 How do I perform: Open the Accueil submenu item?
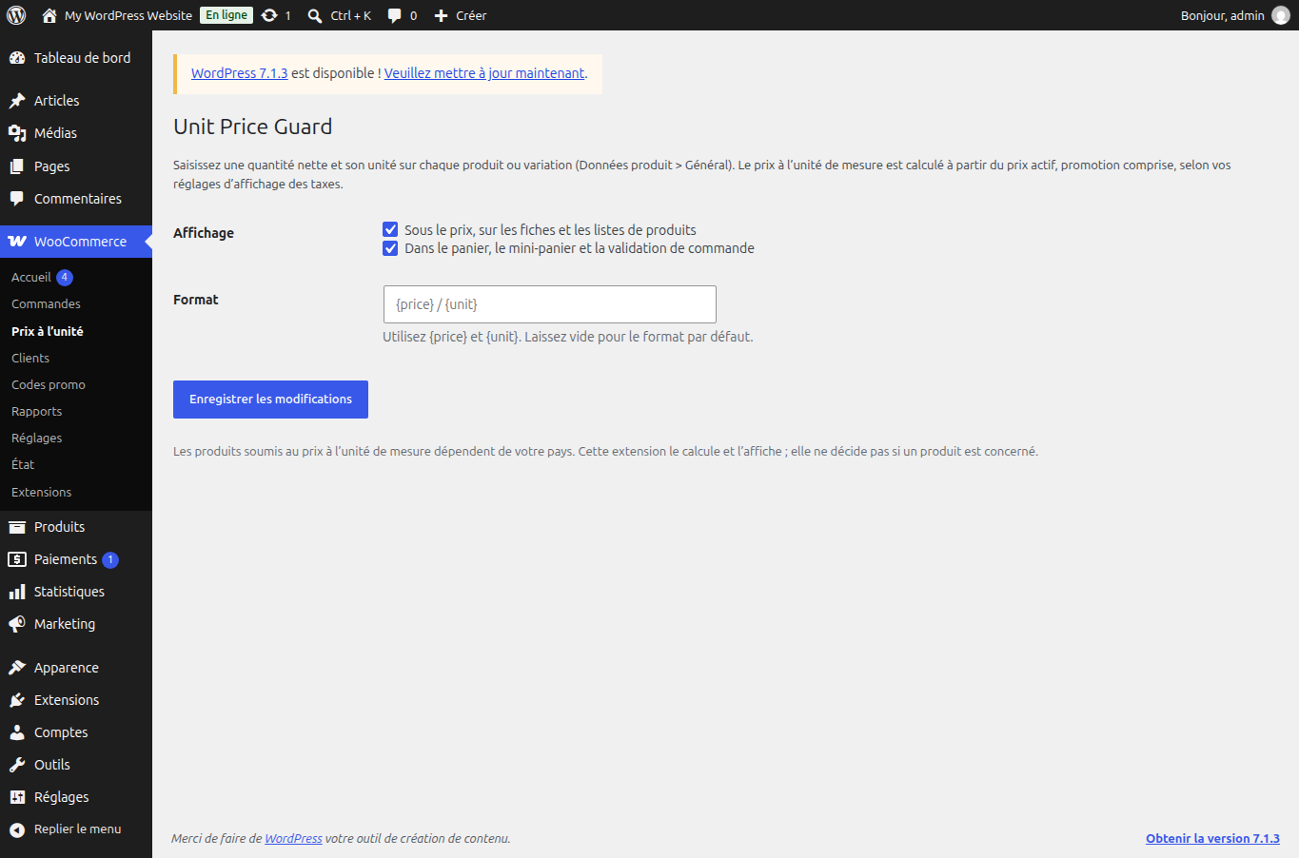(x=31, y=278)
